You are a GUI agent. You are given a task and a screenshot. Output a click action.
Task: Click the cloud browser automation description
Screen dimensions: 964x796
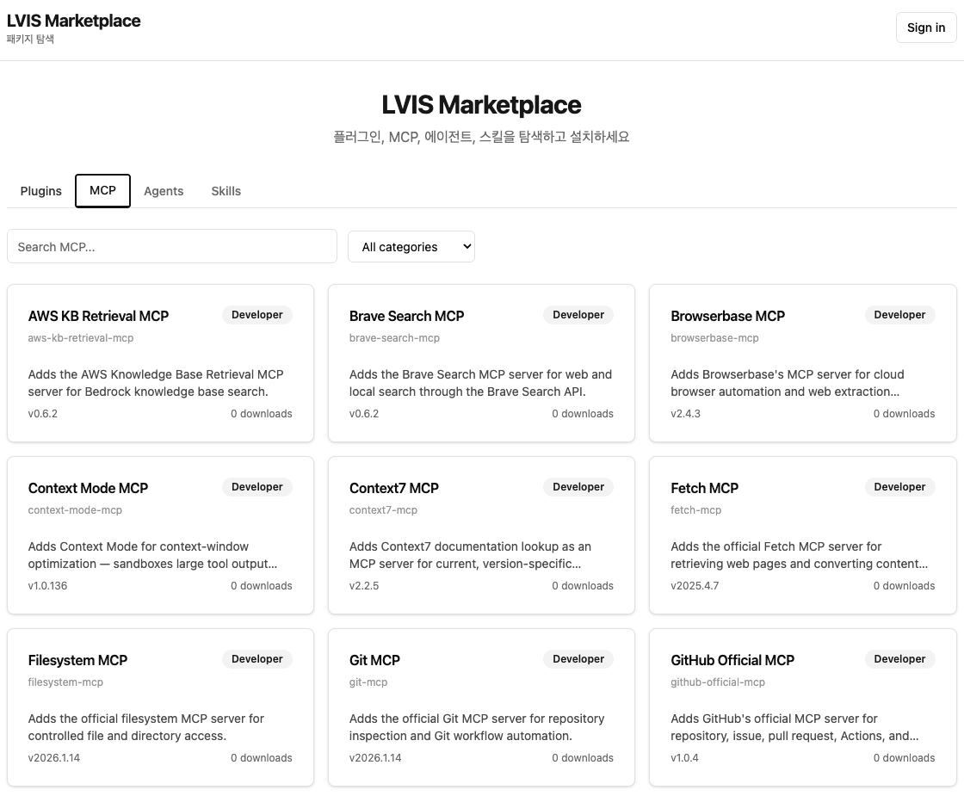tap(788, 383)
